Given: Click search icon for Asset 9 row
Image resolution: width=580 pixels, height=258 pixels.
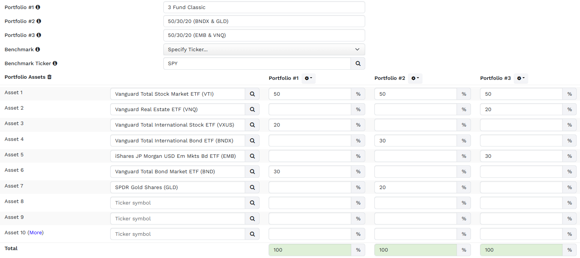Looking at the screenshot, I should 252,218.
